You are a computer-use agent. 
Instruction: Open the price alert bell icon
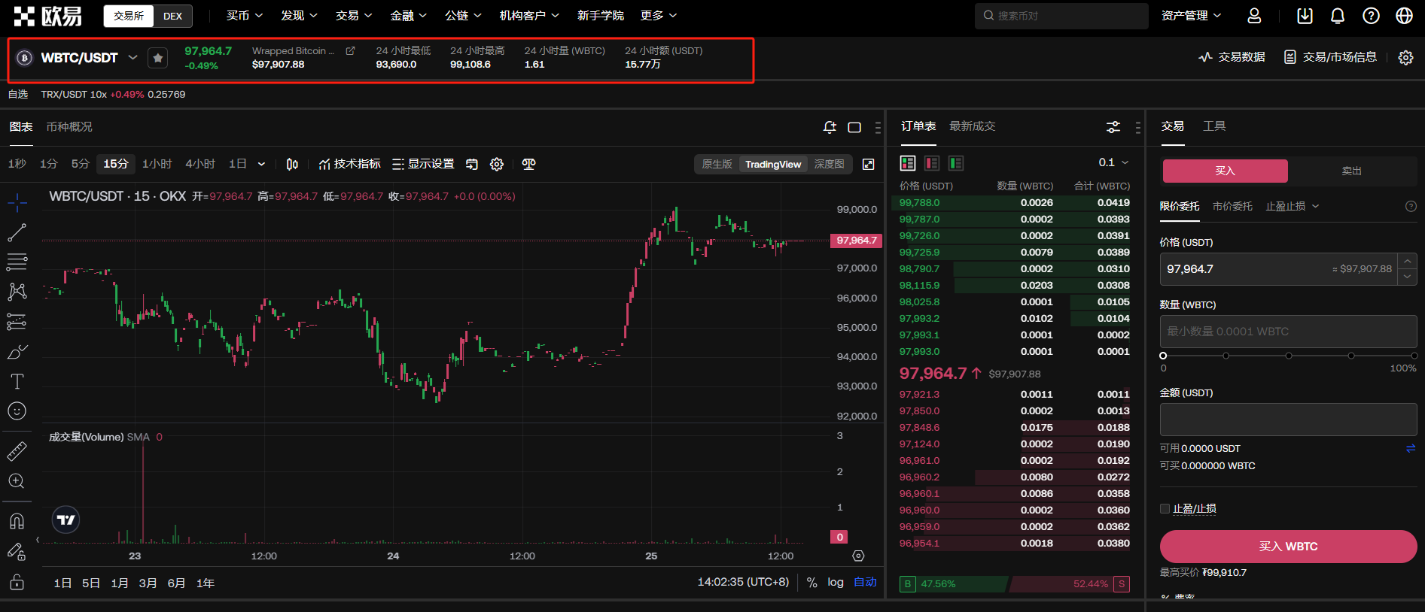click(x=830, y=127)
